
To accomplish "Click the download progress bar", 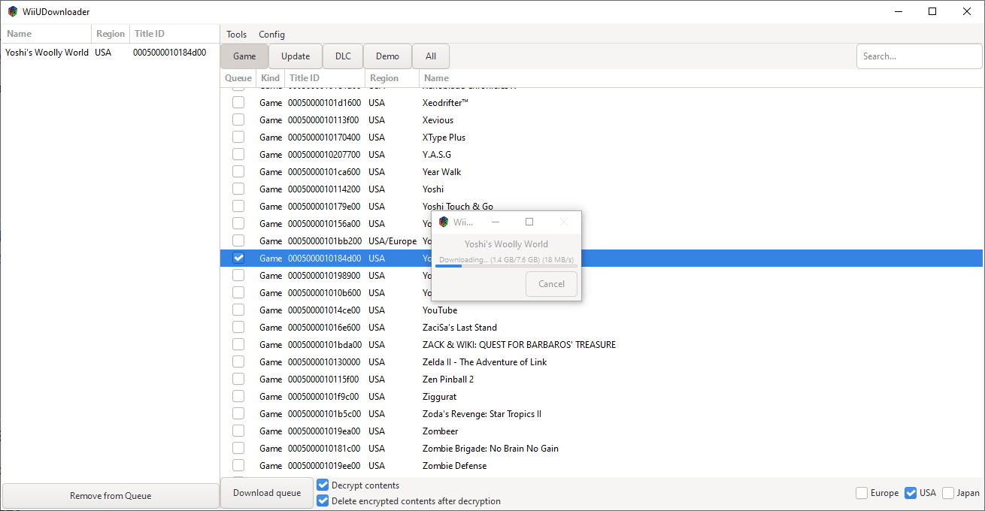I will (x=508, y=266).
